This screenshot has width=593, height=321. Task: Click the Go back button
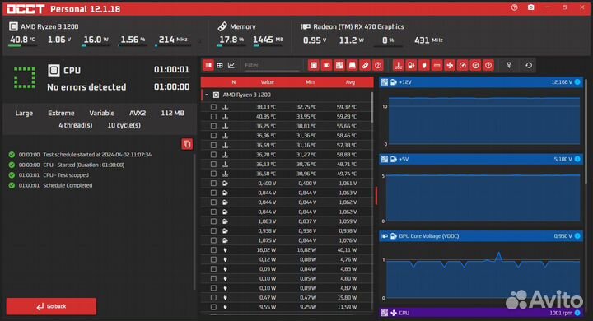51,306
